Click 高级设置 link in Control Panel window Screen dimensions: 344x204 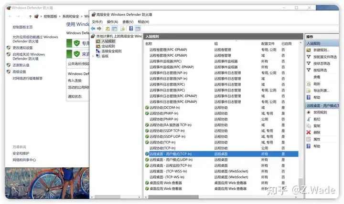pos(19,71)
